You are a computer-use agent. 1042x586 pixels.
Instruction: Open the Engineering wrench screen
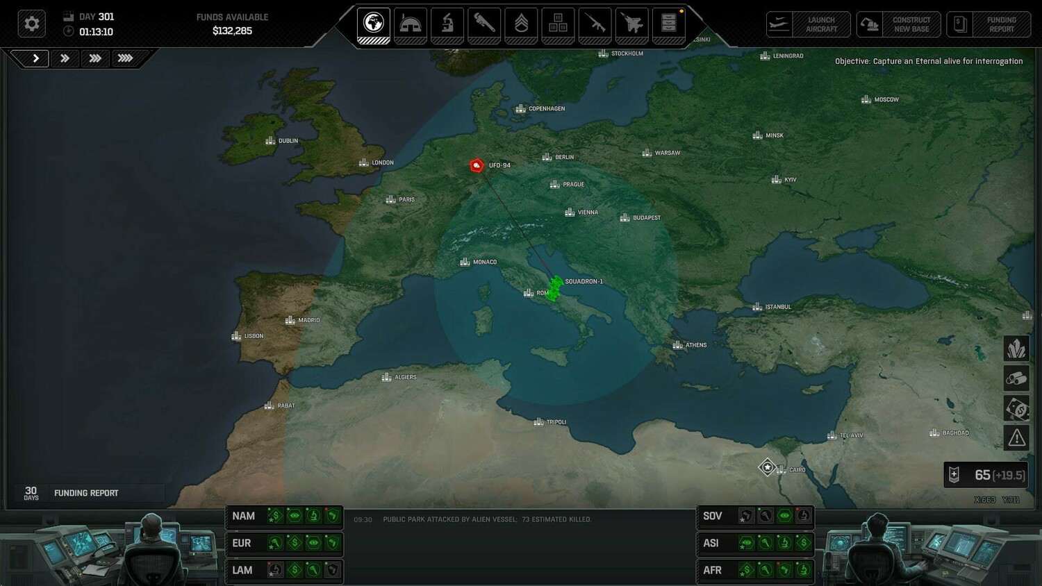(x=484, y=24)
